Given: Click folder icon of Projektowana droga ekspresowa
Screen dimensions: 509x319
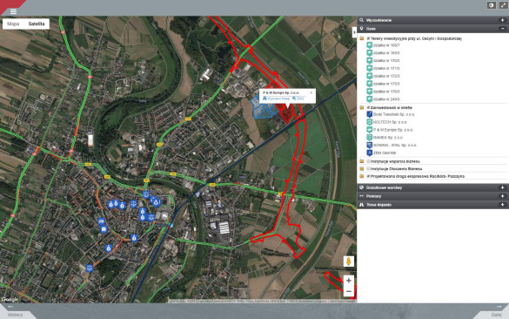Looking at the screenshot, I should (x=362, y=176).
